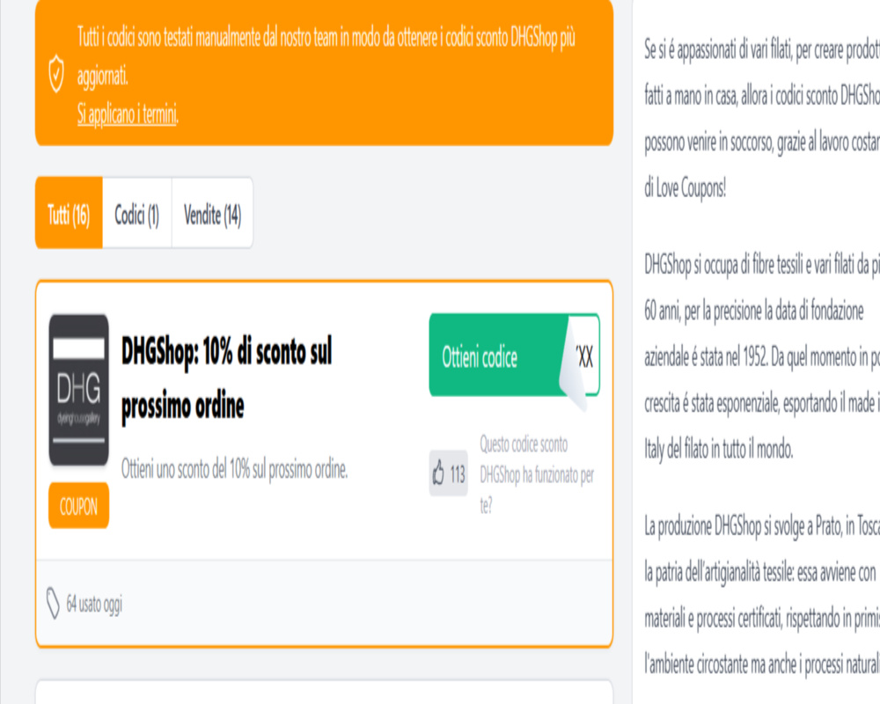Click 'Questo codice sconto DHGShop ha funzionato' text
This screenshot has height=704, width=880.
[537, 474]
